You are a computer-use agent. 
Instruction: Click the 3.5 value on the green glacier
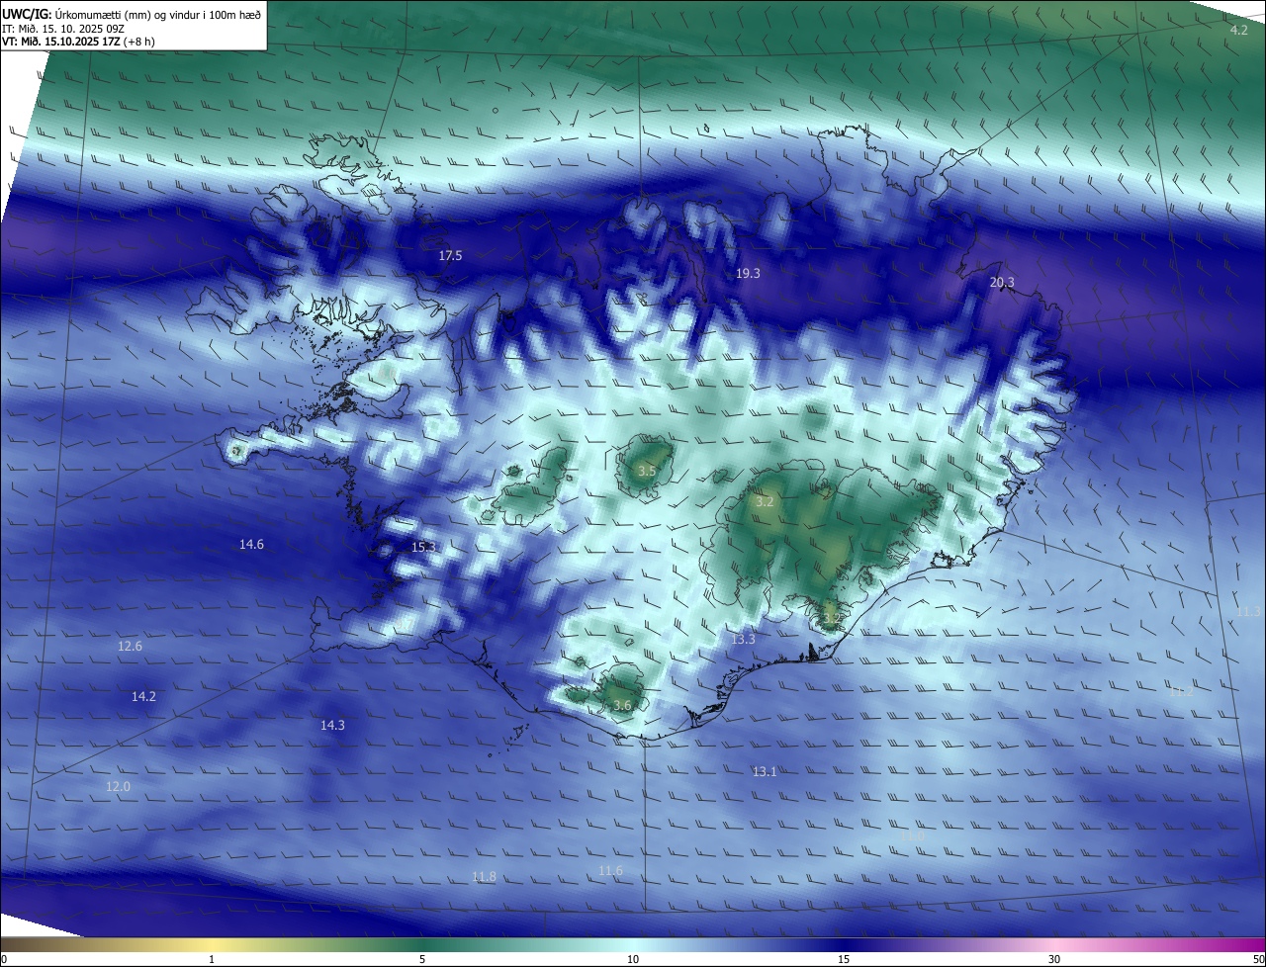pyautogui.click(x=647, y=472)
